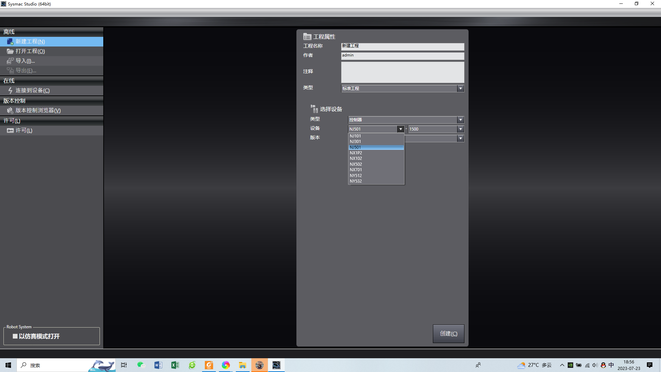
Task: Open WeChat from the taskbar
Action: click(141, 365)
